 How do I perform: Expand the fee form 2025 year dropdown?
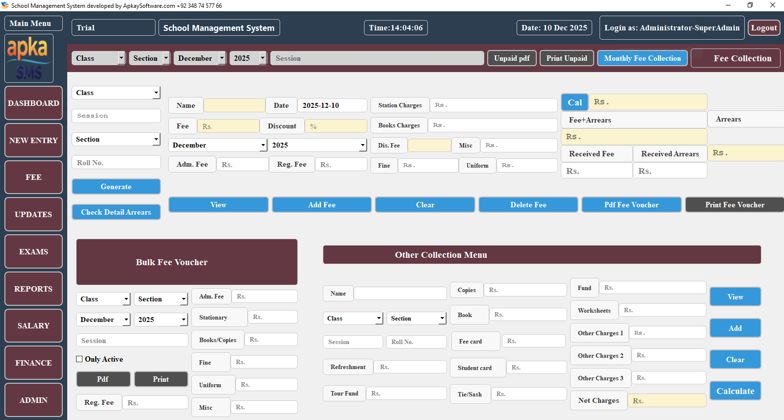[317, 145]
